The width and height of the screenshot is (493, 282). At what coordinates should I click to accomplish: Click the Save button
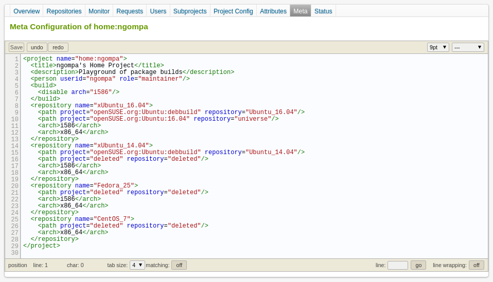tap(16, 47)
